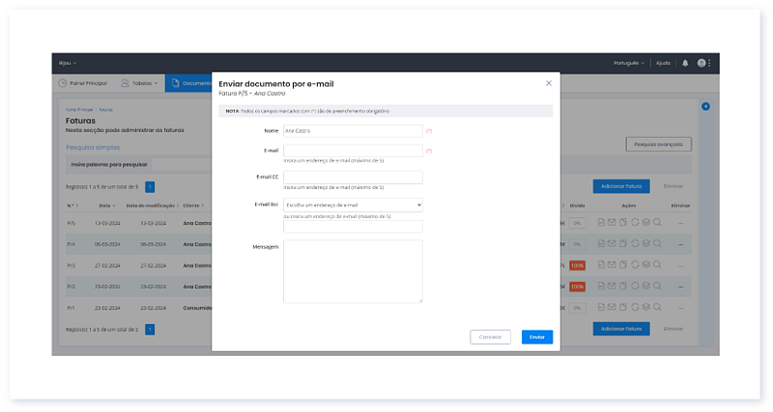Image resolution: width=773 pixels, height=412 pixels.
Task: Click magnifier icon in row P/4
Action: point(657,244)
